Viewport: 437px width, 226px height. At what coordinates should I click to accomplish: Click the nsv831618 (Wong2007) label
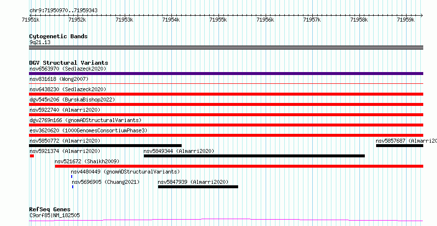59,79
